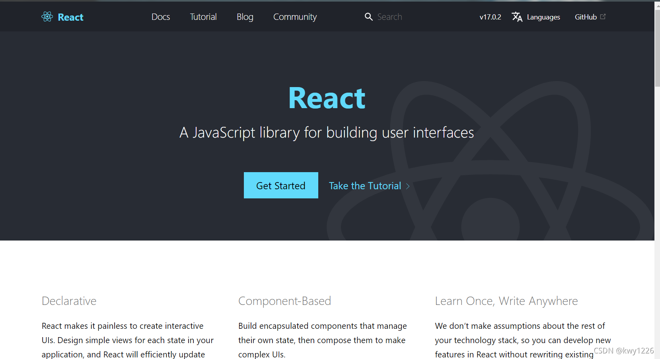Click the search magnifier icon
The width and height of the screenshot is (660, 359).
point(369,17)
